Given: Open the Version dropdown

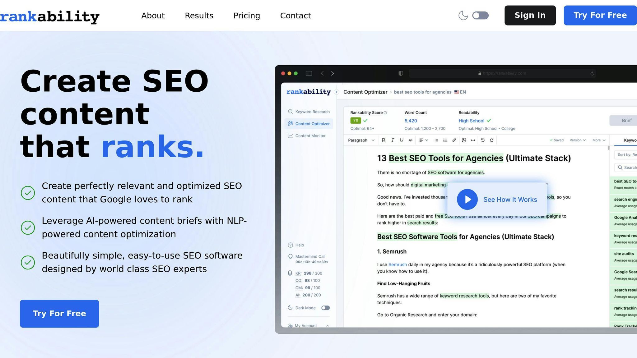Looking at the screenshot, I should tap(578, 140).
